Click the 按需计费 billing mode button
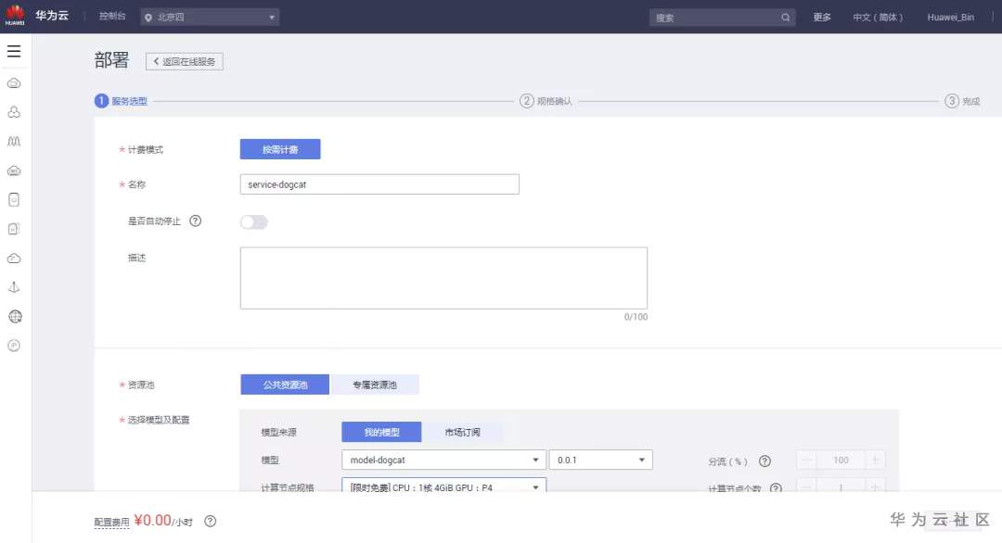This screenshot has height=543, width=1002. (280, 149)
